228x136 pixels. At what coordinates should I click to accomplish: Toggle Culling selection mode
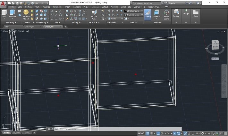click(148, 14)
